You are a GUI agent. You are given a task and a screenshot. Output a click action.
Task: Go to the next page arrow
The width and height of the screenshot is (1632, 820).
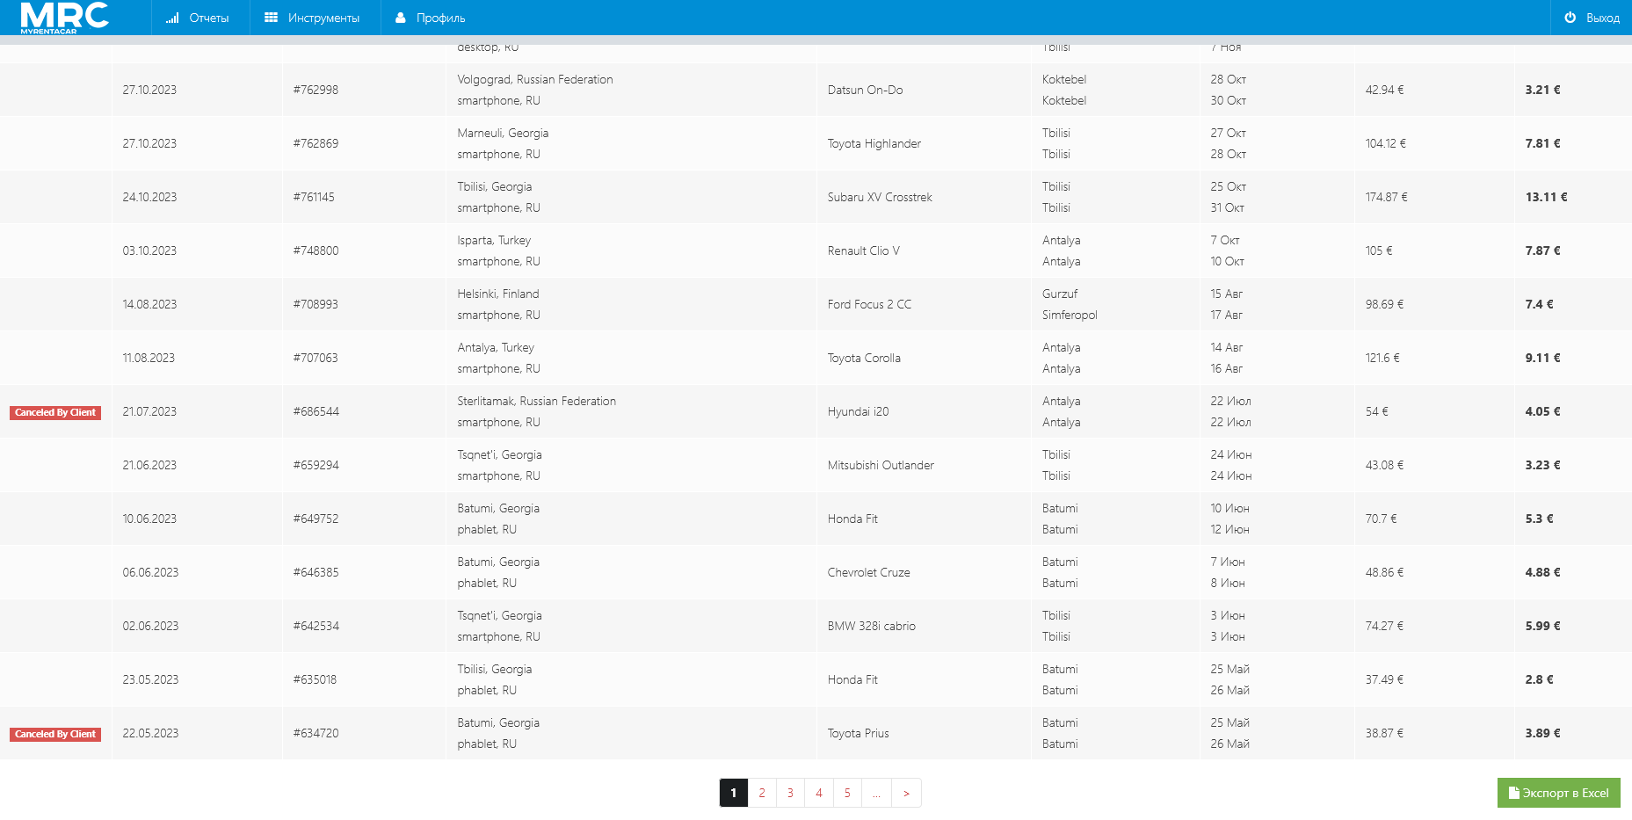(906, 793)
